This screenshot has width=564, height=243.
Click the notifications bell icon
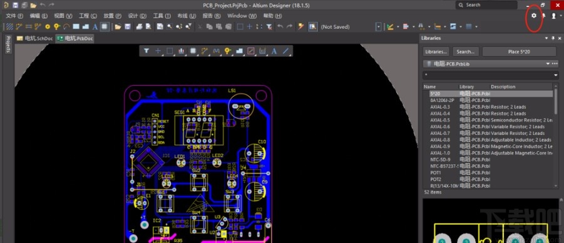(544, 16)
